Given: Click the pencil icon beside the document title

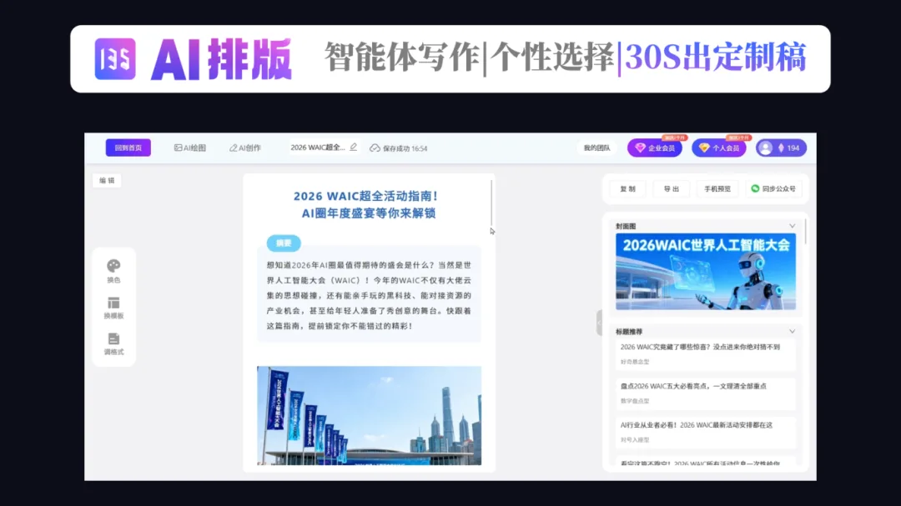Looking at the screenshot, I should 354,147.
